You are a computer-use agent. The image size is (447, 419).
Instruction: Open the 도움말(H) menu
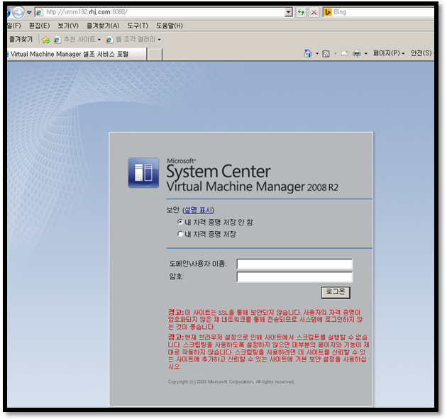[170, 26]
